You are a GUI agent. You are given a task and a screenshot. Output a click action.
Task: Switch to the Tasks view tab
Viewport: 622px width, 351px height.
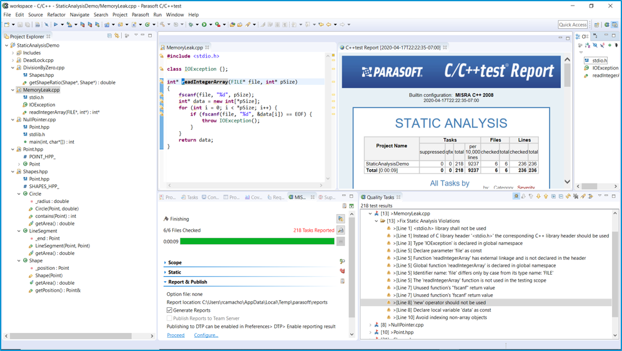pos(190,197)
